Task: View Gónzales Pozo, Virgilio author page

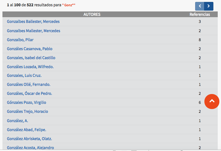Action: pyautogui.click(x=26, y=102)
